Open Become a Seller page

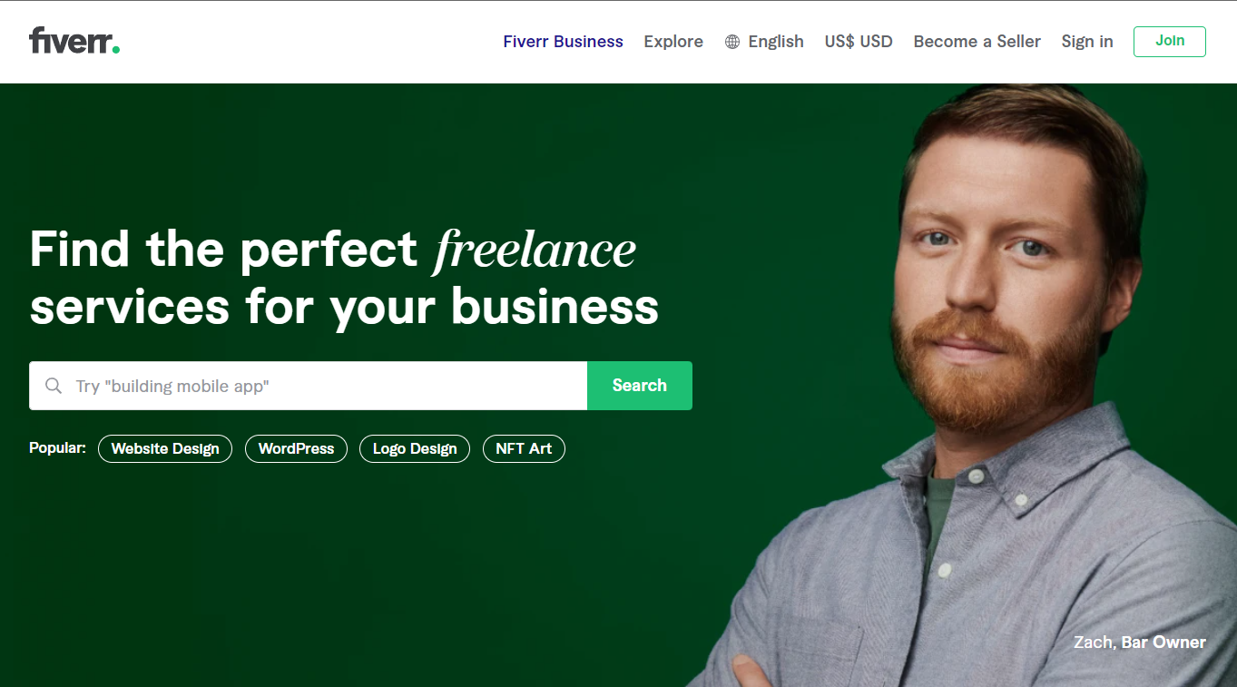click(x=977, y=42)
